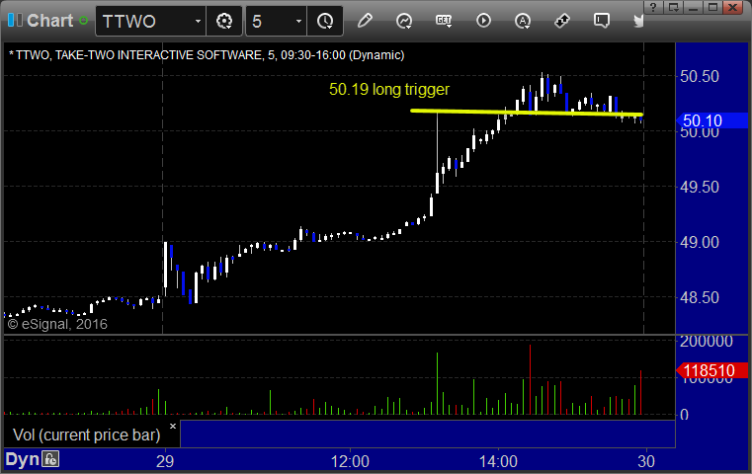Start bar replay play button
This screenshot has width=752, height=474.
pyautogui.click(x=483, y=21)
